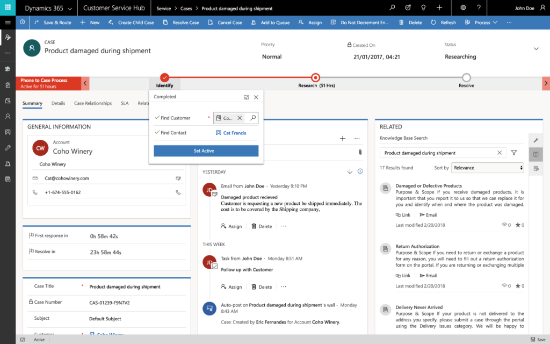The width and height of the screenshot is (550, 344).
Task: Switch to the Details tab
Action: 58,103
